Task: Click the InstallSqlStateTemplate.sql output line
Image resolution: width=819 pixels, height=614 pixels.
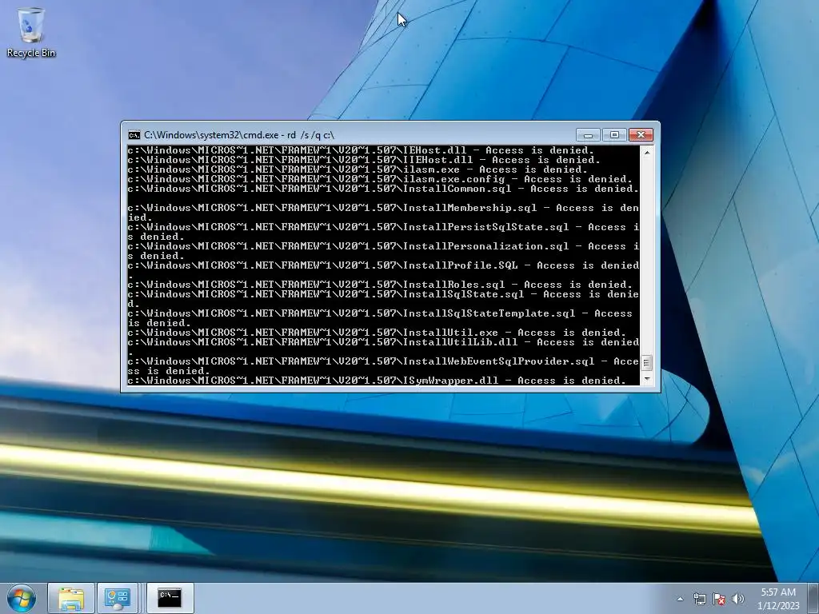Action: click(380, 318)
